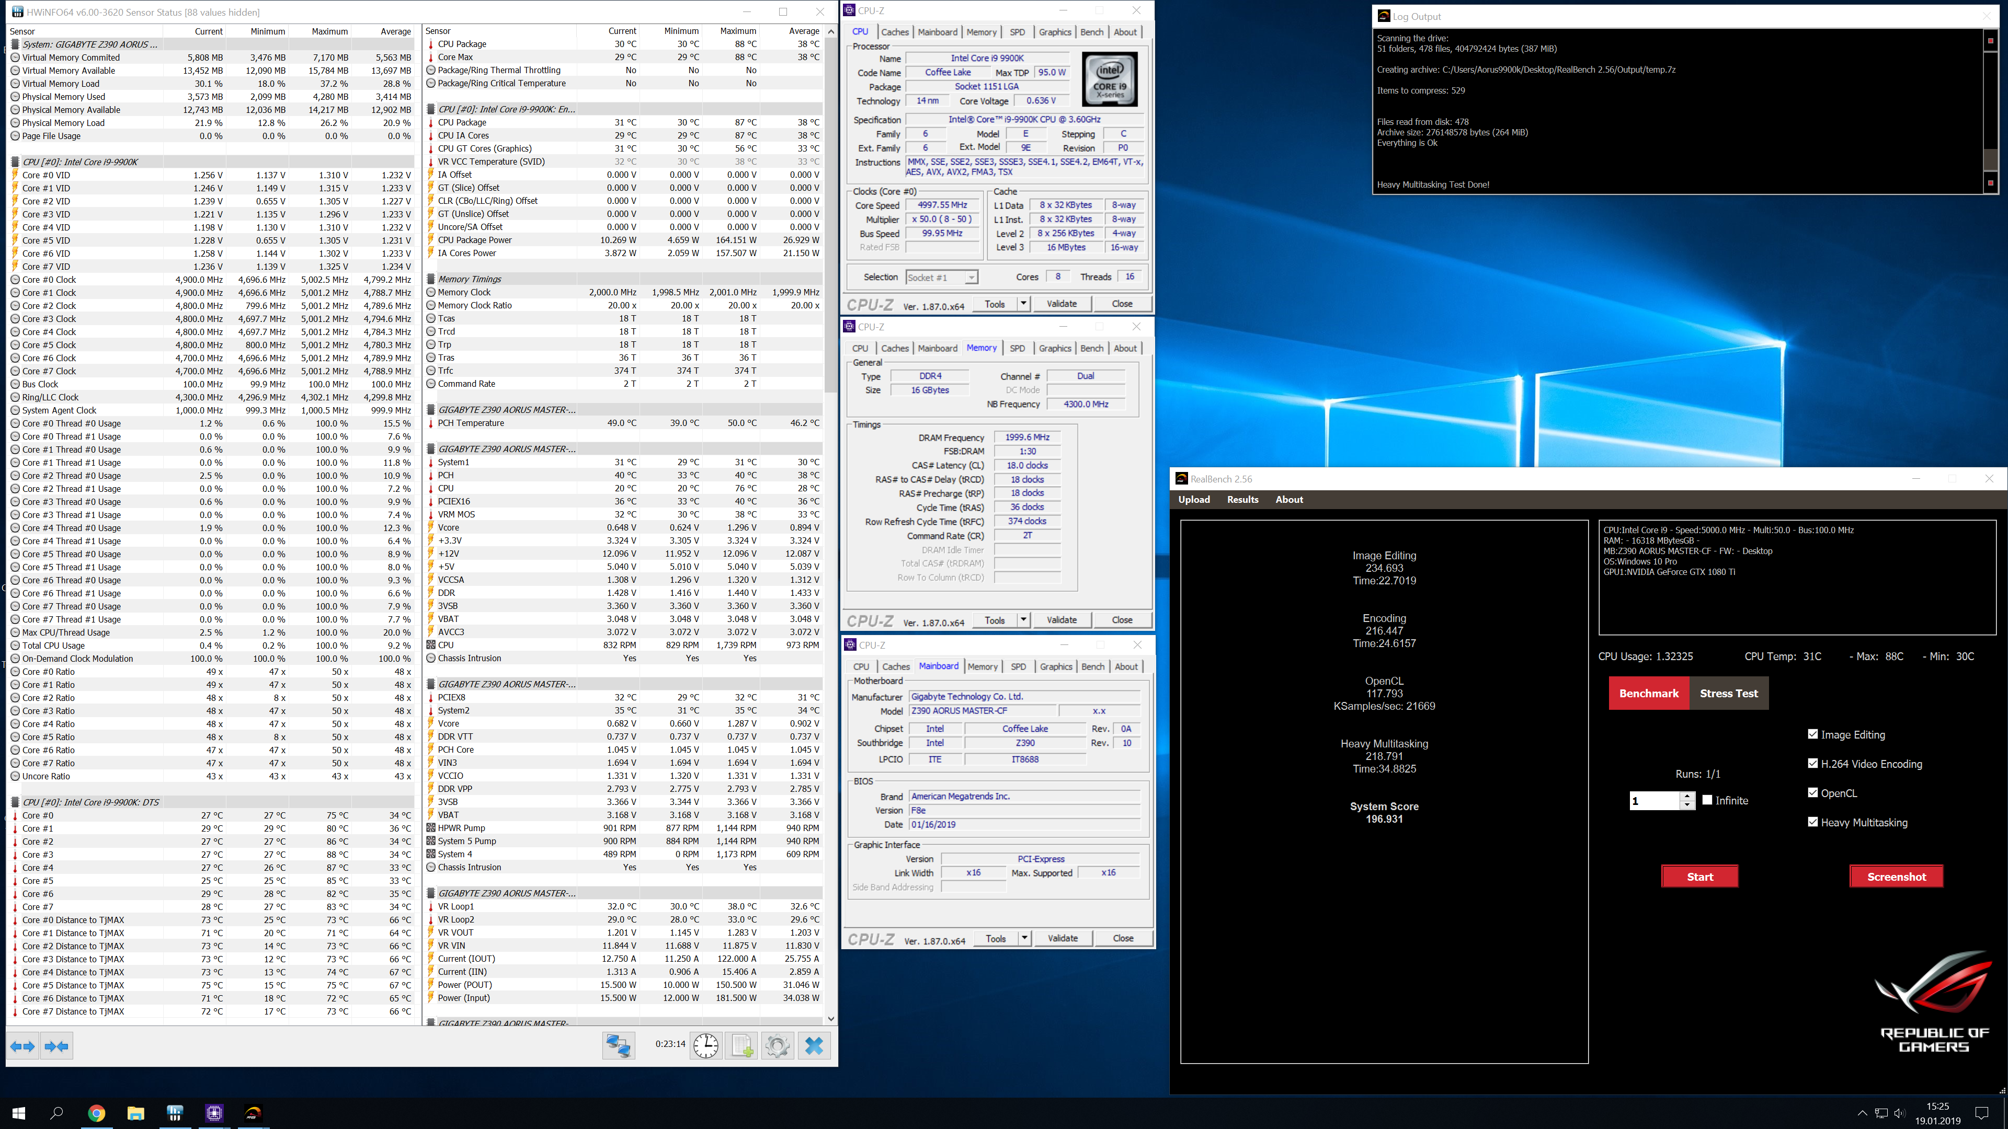Viewport: 2008px width, 1129px height.
Task: Uncheck the OpenCL checkbox
Action: [1812, 792]
